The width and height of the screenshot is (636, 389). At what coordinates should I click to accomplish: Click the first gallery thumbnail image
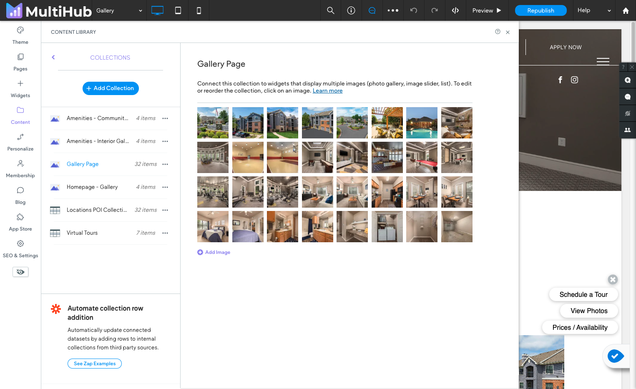(213, 123)
